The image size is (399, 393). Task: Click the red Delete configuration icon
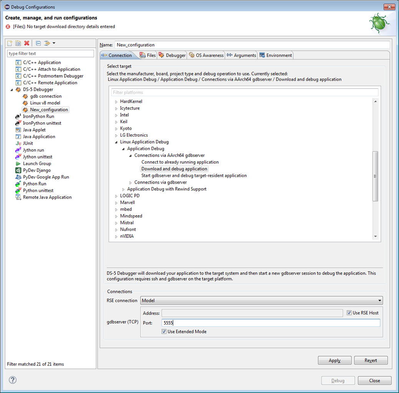coord(26,43)
